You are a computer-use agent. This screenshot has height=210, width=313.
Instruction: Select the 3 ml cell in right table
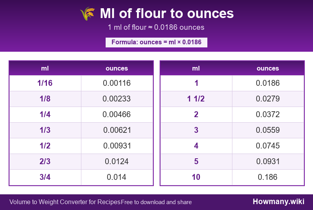[196, 130]
